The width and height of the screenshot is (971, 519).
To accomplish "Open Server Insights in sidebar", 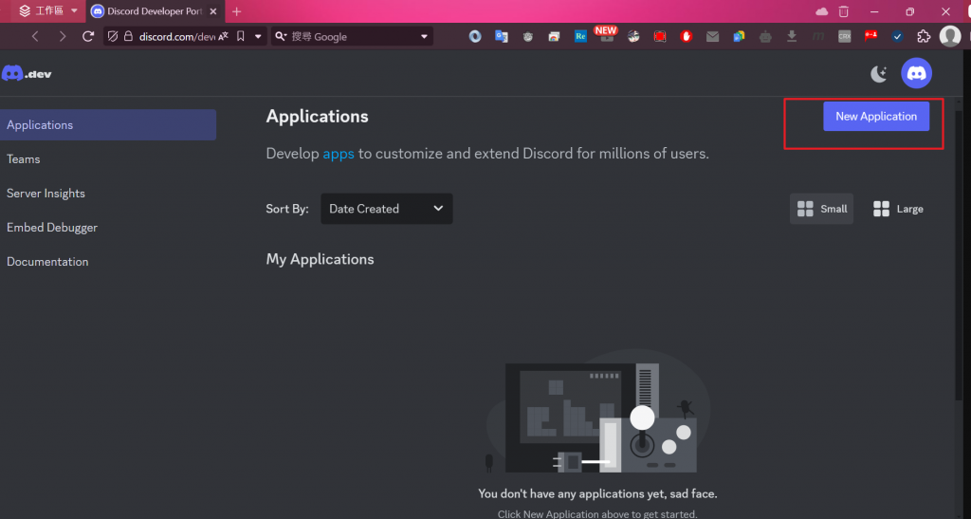I will [46, 194].
